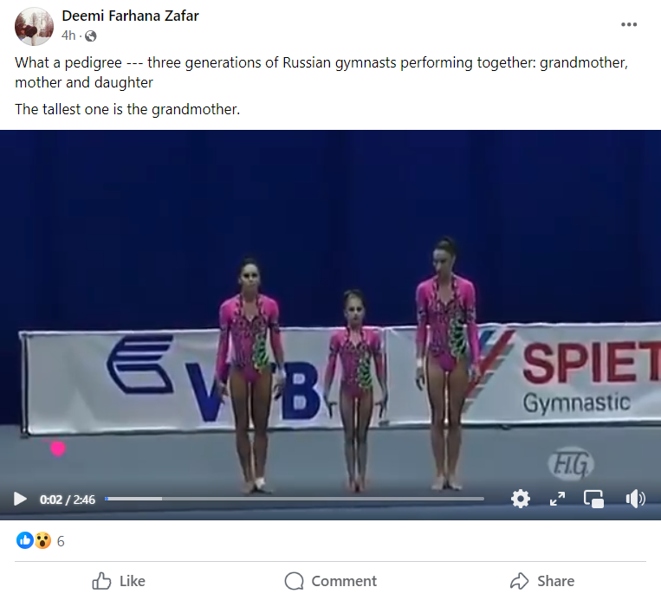Click the public globe audience icon
661x600 pixels.
(x=91, y=36)
